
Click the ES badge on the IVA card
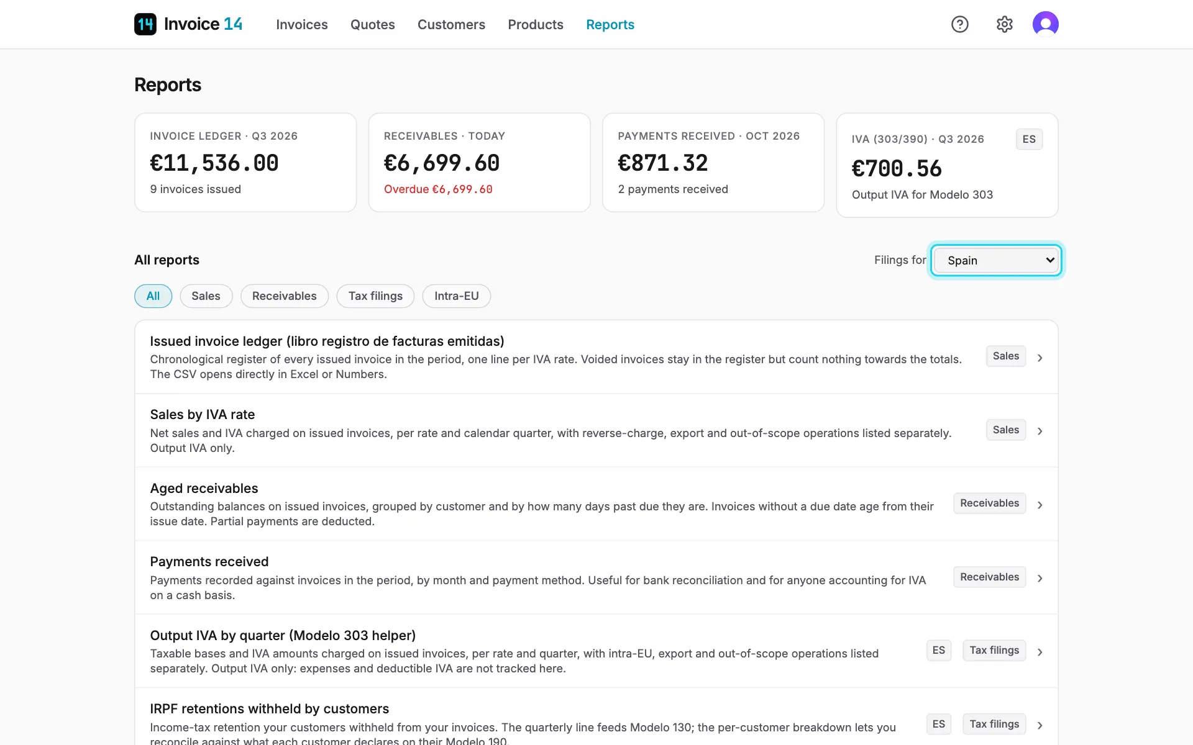tap(1029, 139)
